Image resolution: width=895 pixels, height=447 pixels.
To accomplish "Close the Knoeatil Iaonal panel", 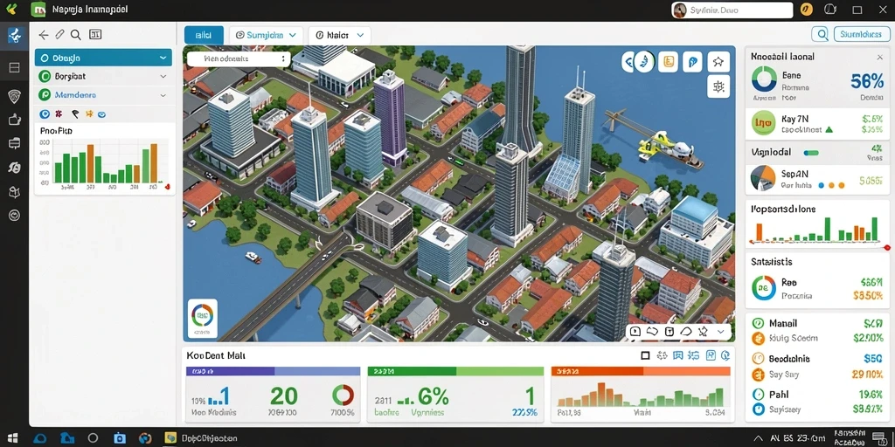I will (x=879, y=57).
